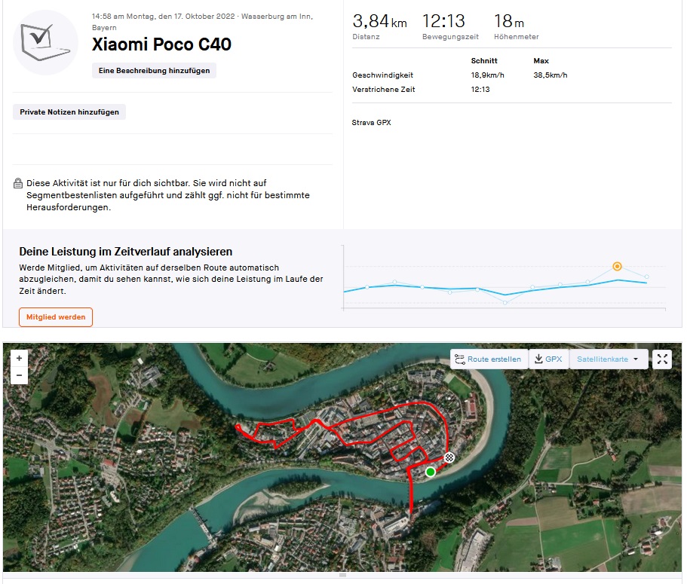The width and height of the screenshot is (687, 584).
Task: Add private notes via 'Private Notizen hinzufügen'
Action: pos(69,112)
